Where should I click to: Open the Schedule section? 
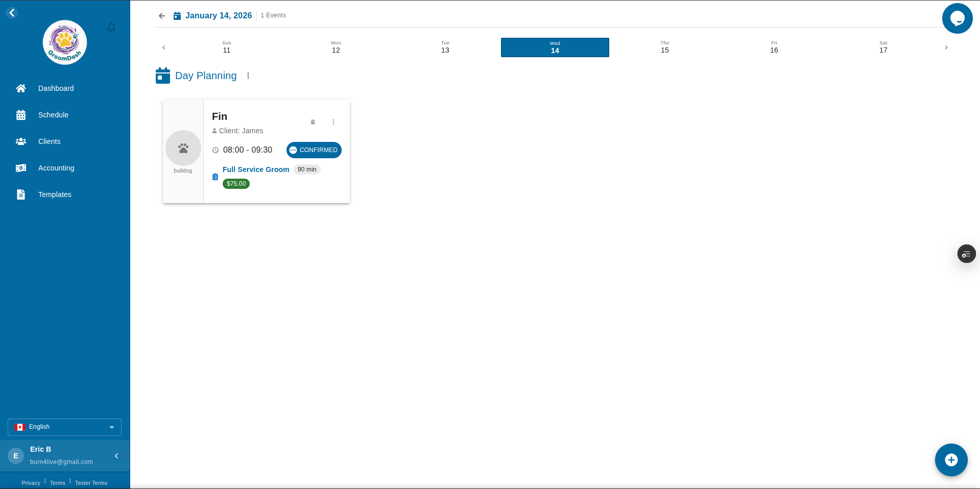click(x=54, y=115)
